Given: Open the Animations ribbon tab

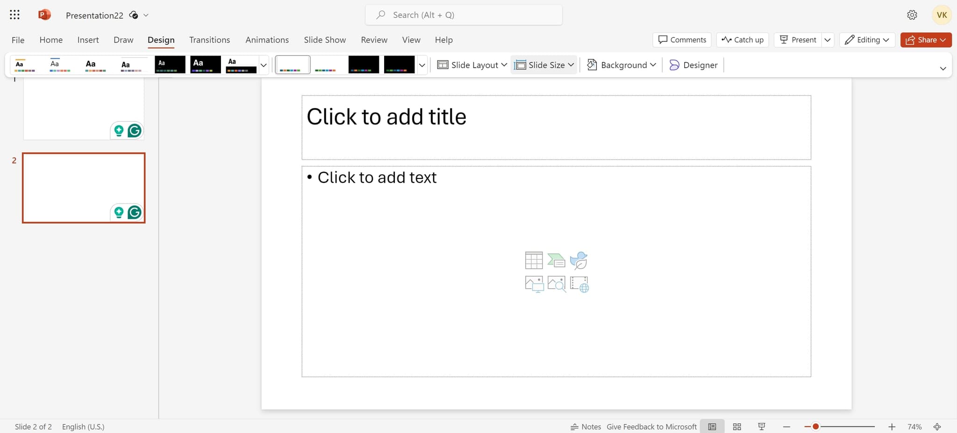Looking at the screenshot, I should (267, 40).
